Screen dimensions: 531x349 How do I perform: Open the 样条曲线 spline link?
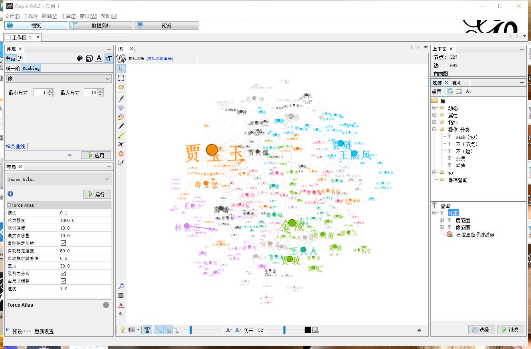(16, 147)
